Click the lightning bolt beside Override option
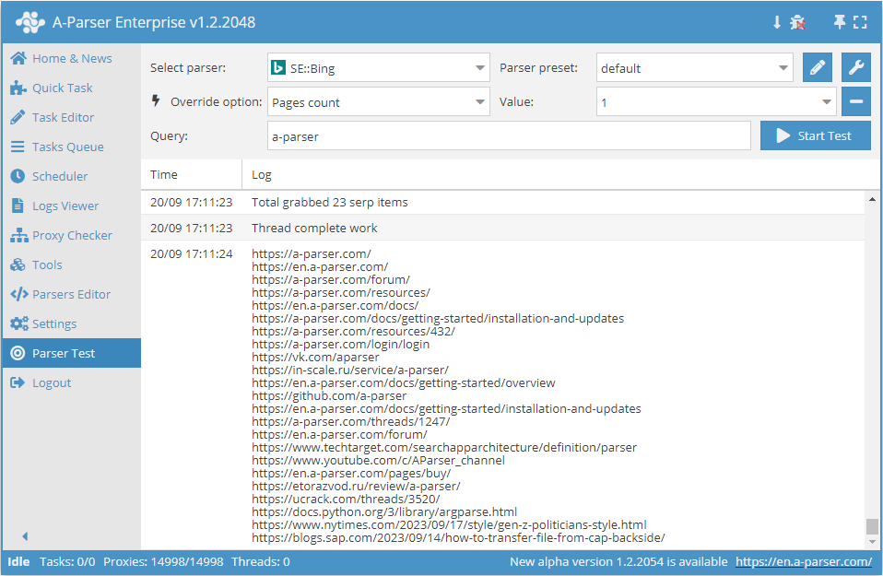This screenshot has width=883, height=576. click(157, 100)
